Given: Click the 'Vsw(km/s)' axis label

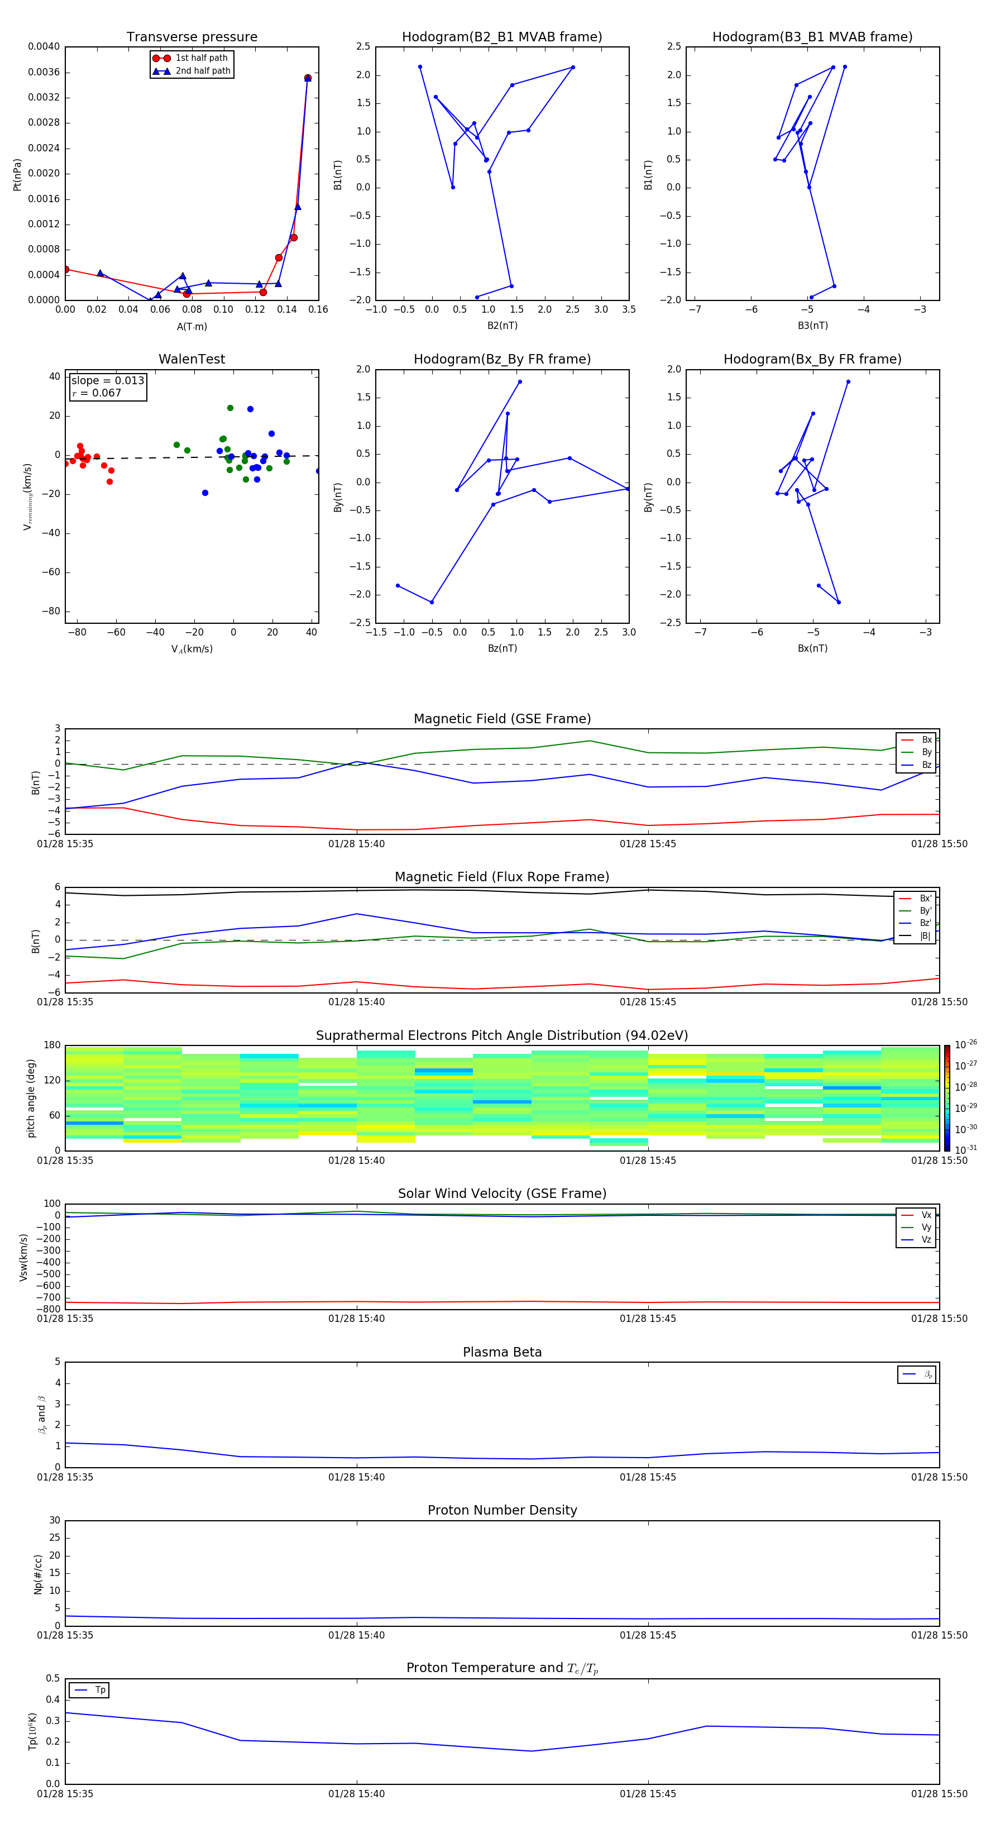Looking at the screenshot, I should tap(23, 1257).
